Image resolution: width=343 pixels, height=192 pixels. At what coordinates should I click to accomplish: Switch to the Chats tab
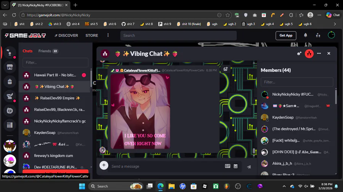27,51
